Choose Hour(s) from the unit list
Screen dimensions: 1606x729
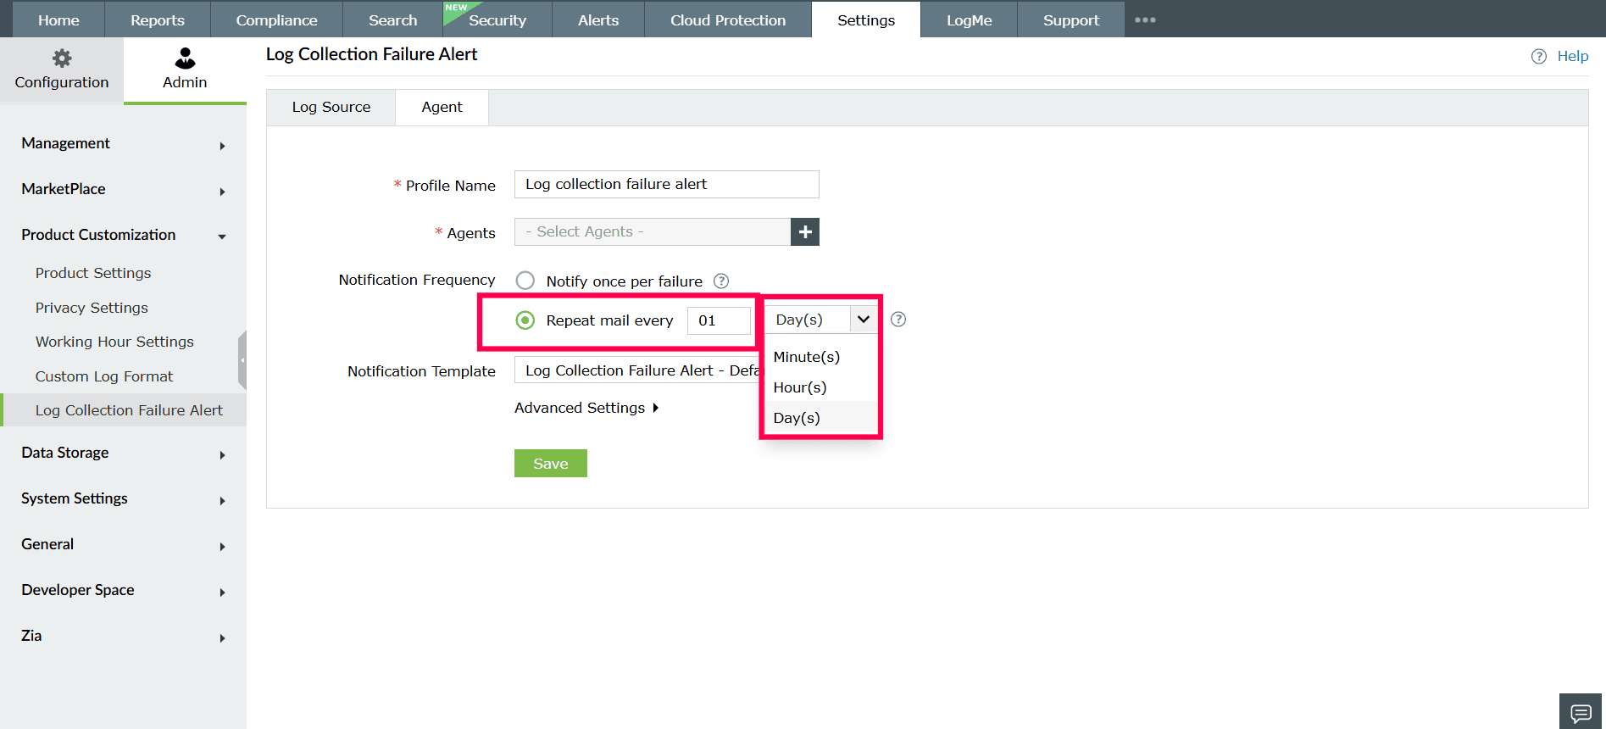pos(820,387)
